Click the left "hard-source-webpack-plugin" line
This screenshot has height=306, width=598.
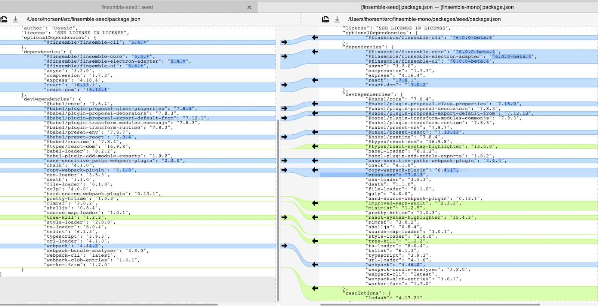[x=103, y=194]
